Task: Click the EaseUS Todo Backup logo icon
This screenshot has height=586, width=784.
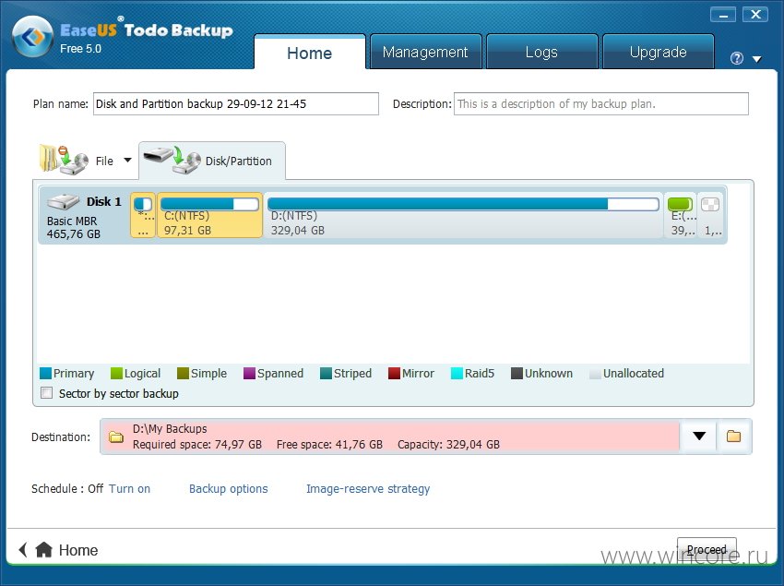Action: click(33, 37)
